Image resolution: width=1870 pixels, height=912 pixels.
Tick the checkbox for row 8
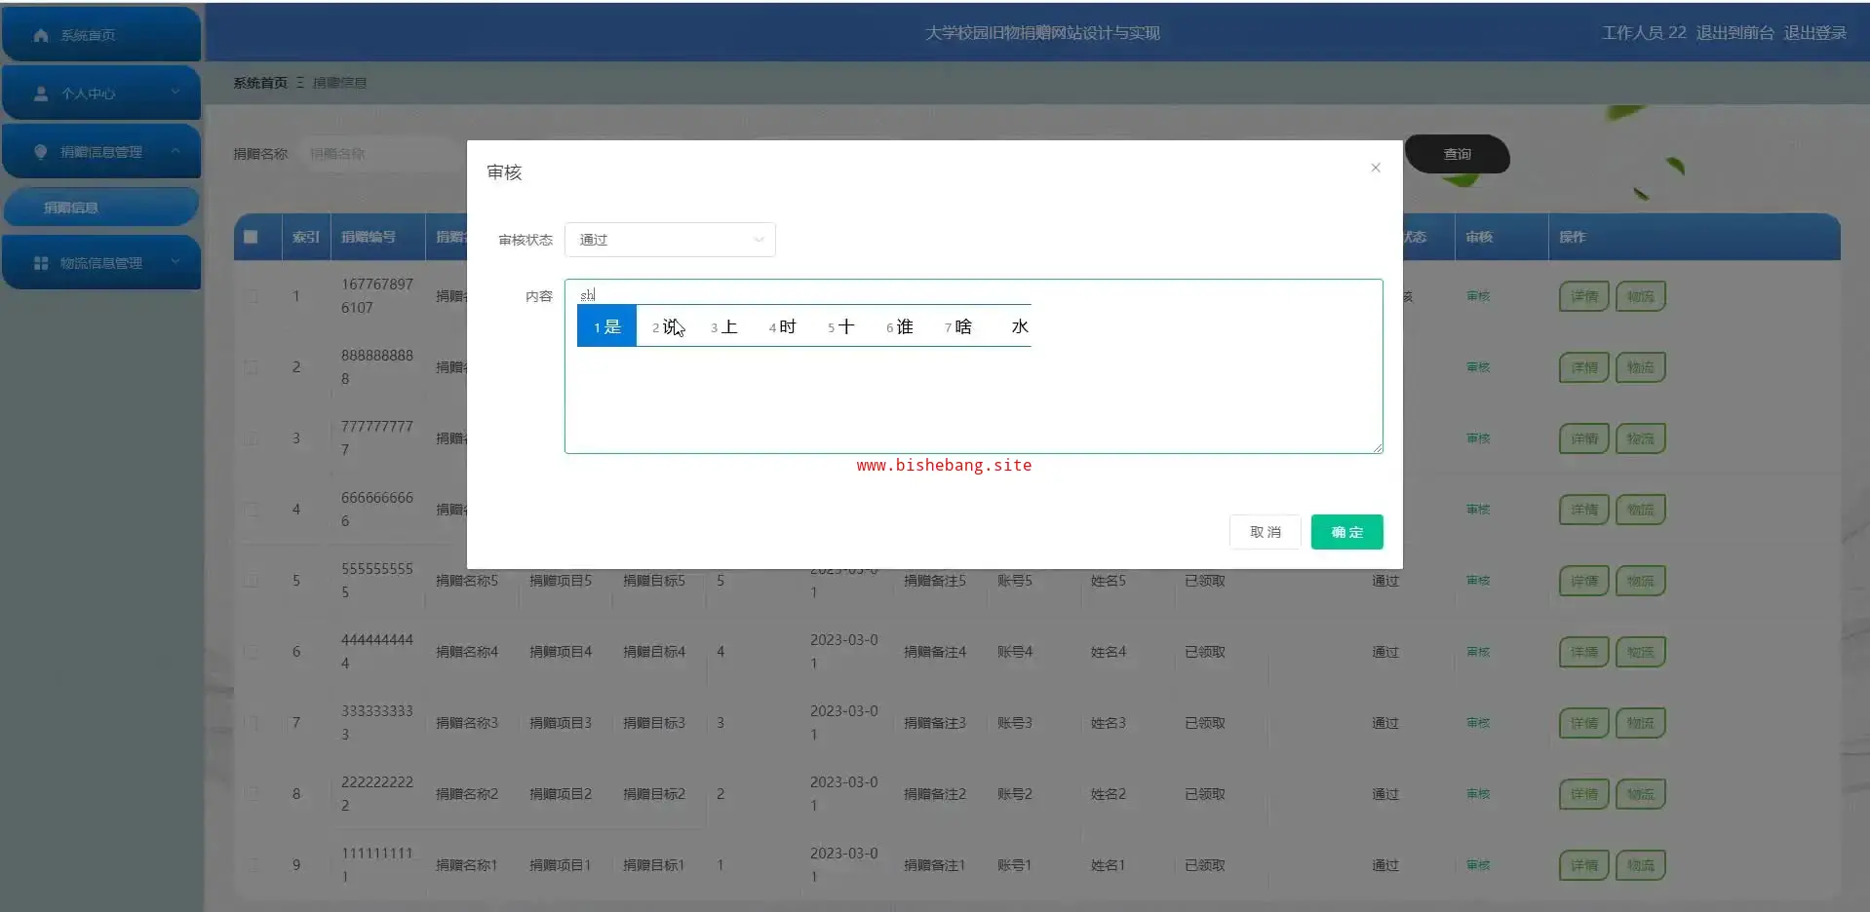click(252, 794)
